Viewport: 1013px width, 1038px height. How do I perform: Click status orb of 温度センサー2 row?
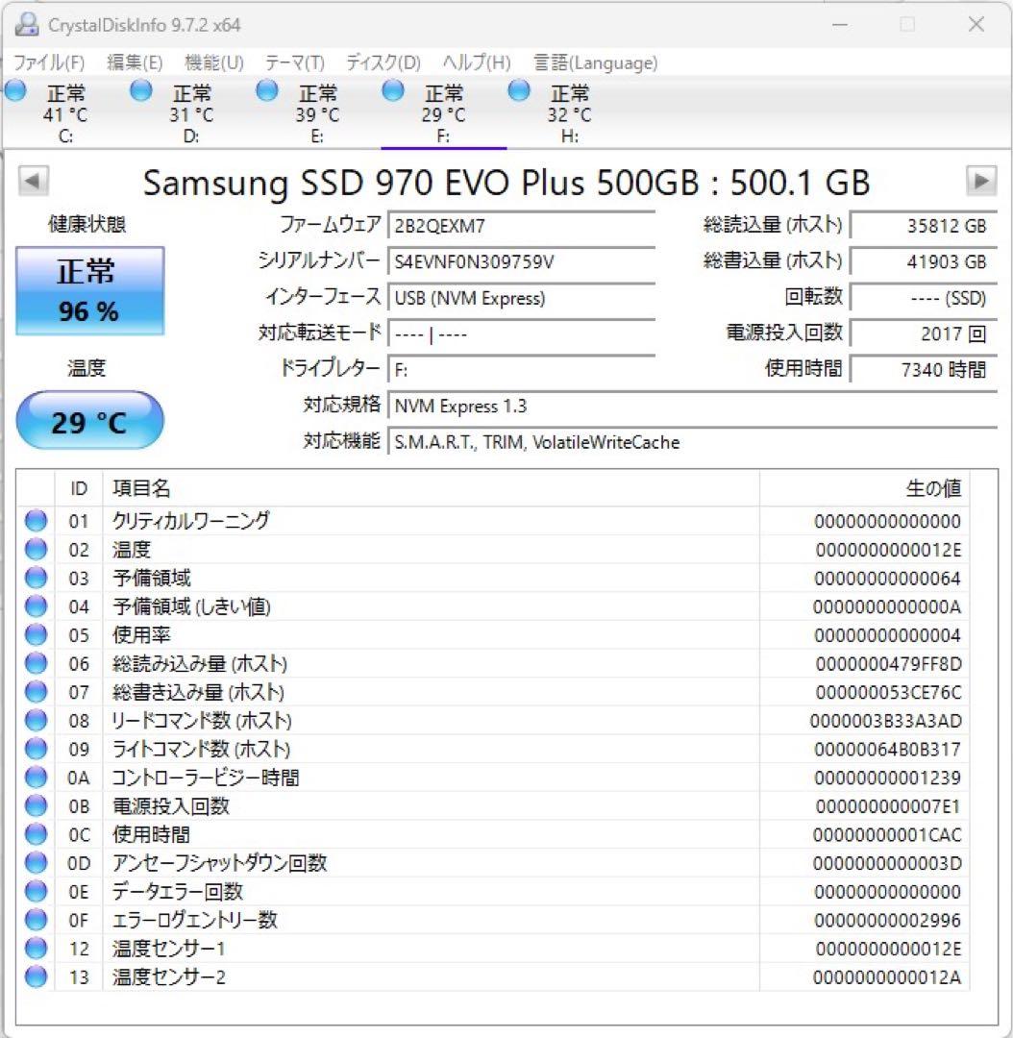click(36, 976)
